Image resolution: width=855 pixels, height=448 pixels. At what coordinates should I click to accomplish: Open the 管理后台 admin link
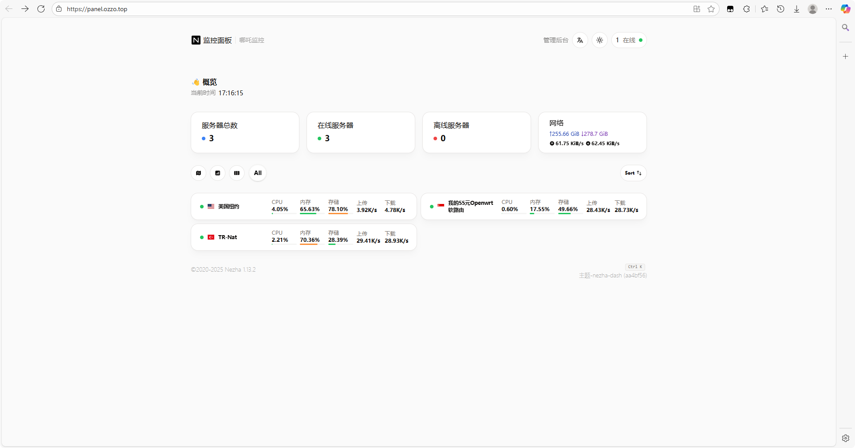click(x=556, y=40)
